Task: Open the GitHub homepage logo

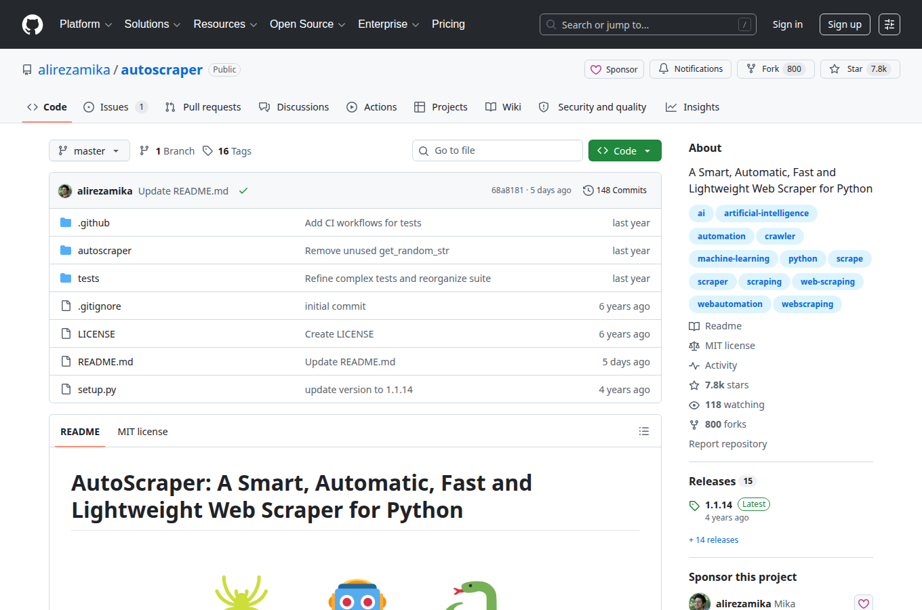Action: pyautogui.click(x=33, y=24)
